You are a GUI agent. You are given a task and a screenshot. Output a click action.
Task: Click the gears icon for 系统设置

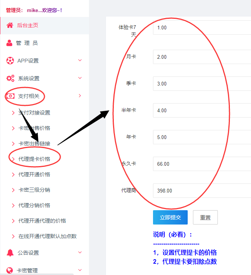tap(10, 78)
